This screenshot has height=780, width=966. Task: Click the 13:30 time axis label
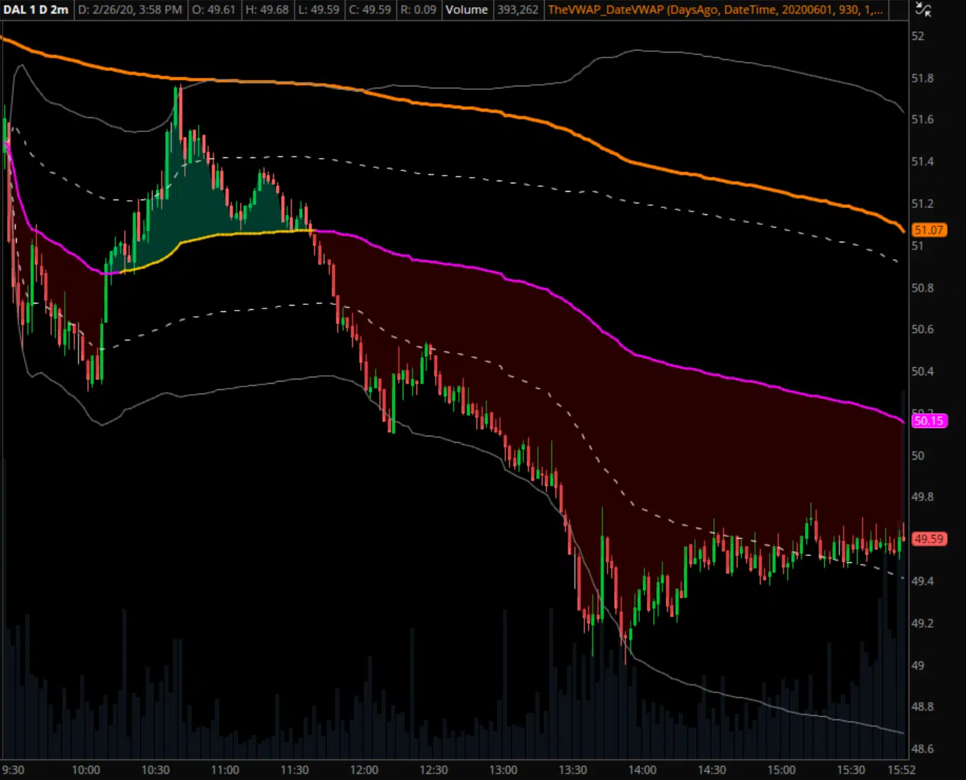pos(573,770)
